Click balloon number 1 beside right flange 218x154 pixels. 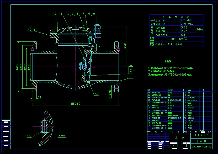pos(131,77)
